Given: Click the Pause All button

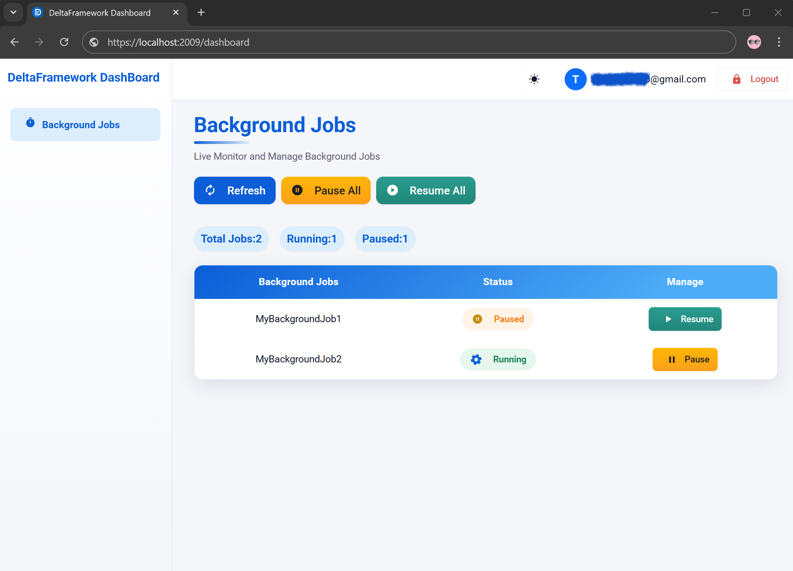Looking at the screenshot, I should coord(326,190).
